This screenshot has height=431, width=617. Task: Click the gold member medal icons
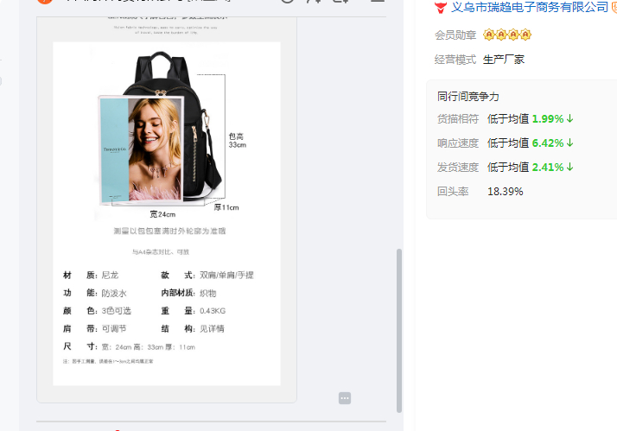pyautogui.click(x=507, y=35)
